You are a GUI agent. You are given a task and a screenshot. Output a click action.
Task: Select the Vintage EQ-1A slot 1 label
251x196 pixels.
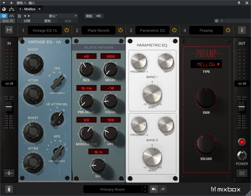coord(45,30)
